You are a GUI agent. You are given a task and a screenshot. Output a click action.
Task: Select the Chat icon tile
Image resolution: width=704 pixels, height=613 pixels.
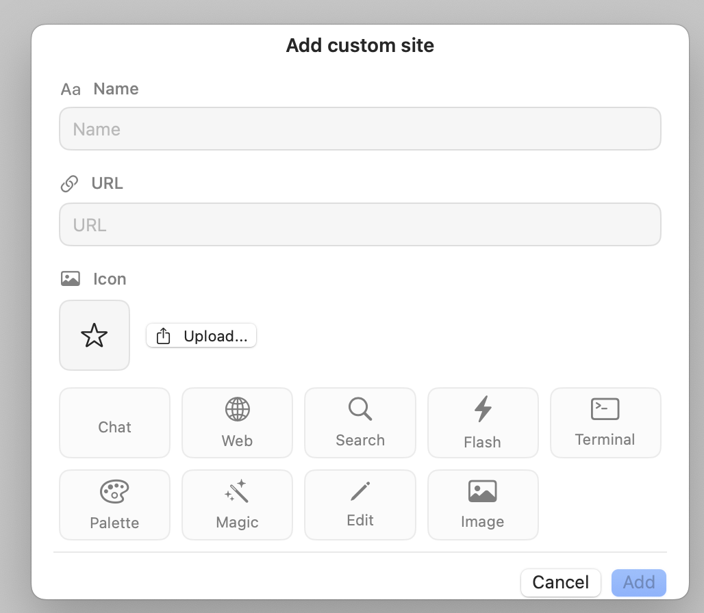114,423
